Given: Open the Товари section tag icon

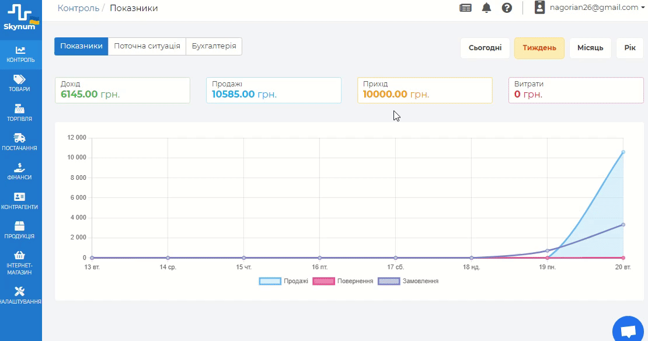Looking at the screenshot, I should pos(19,79).
